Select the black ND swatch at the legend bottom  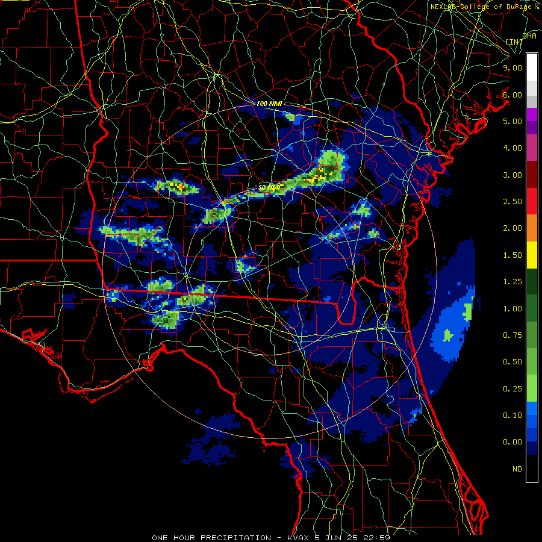point(532,469)
